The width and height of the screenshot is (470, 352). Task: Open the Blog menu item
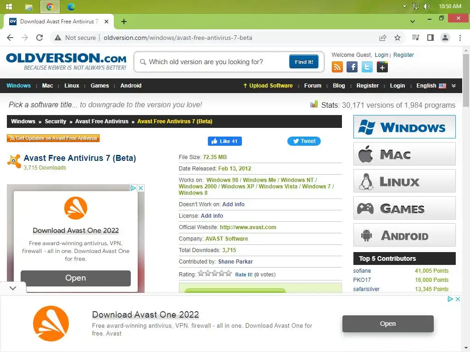339,86
